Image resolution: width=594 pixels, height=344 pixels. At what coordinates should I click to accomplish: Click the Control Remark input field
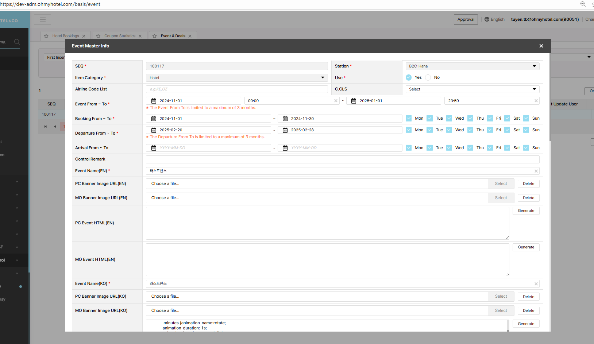pos(342,159)
